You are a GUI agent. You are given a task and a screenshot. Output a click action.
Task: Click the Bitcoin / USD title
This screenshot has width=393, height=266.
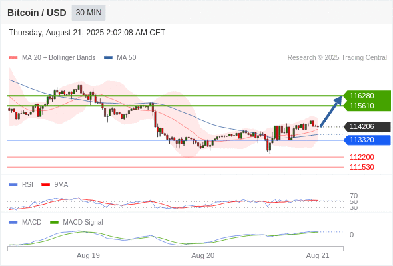pos(37,13)
